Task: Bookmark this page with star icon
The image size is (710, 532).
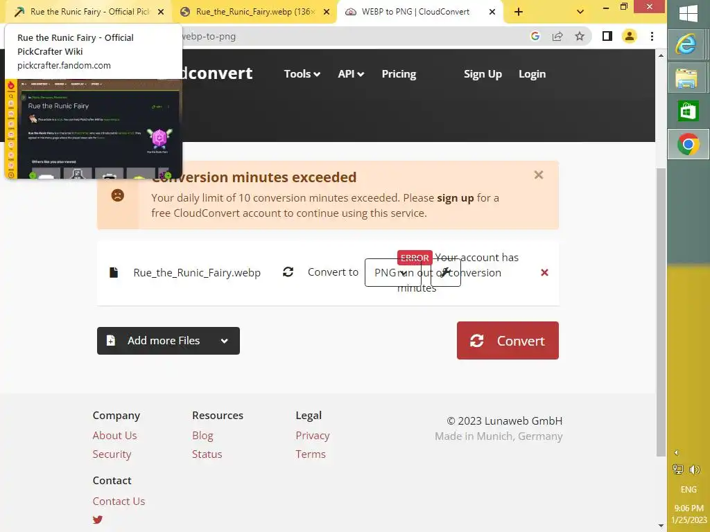Action: 580,36
